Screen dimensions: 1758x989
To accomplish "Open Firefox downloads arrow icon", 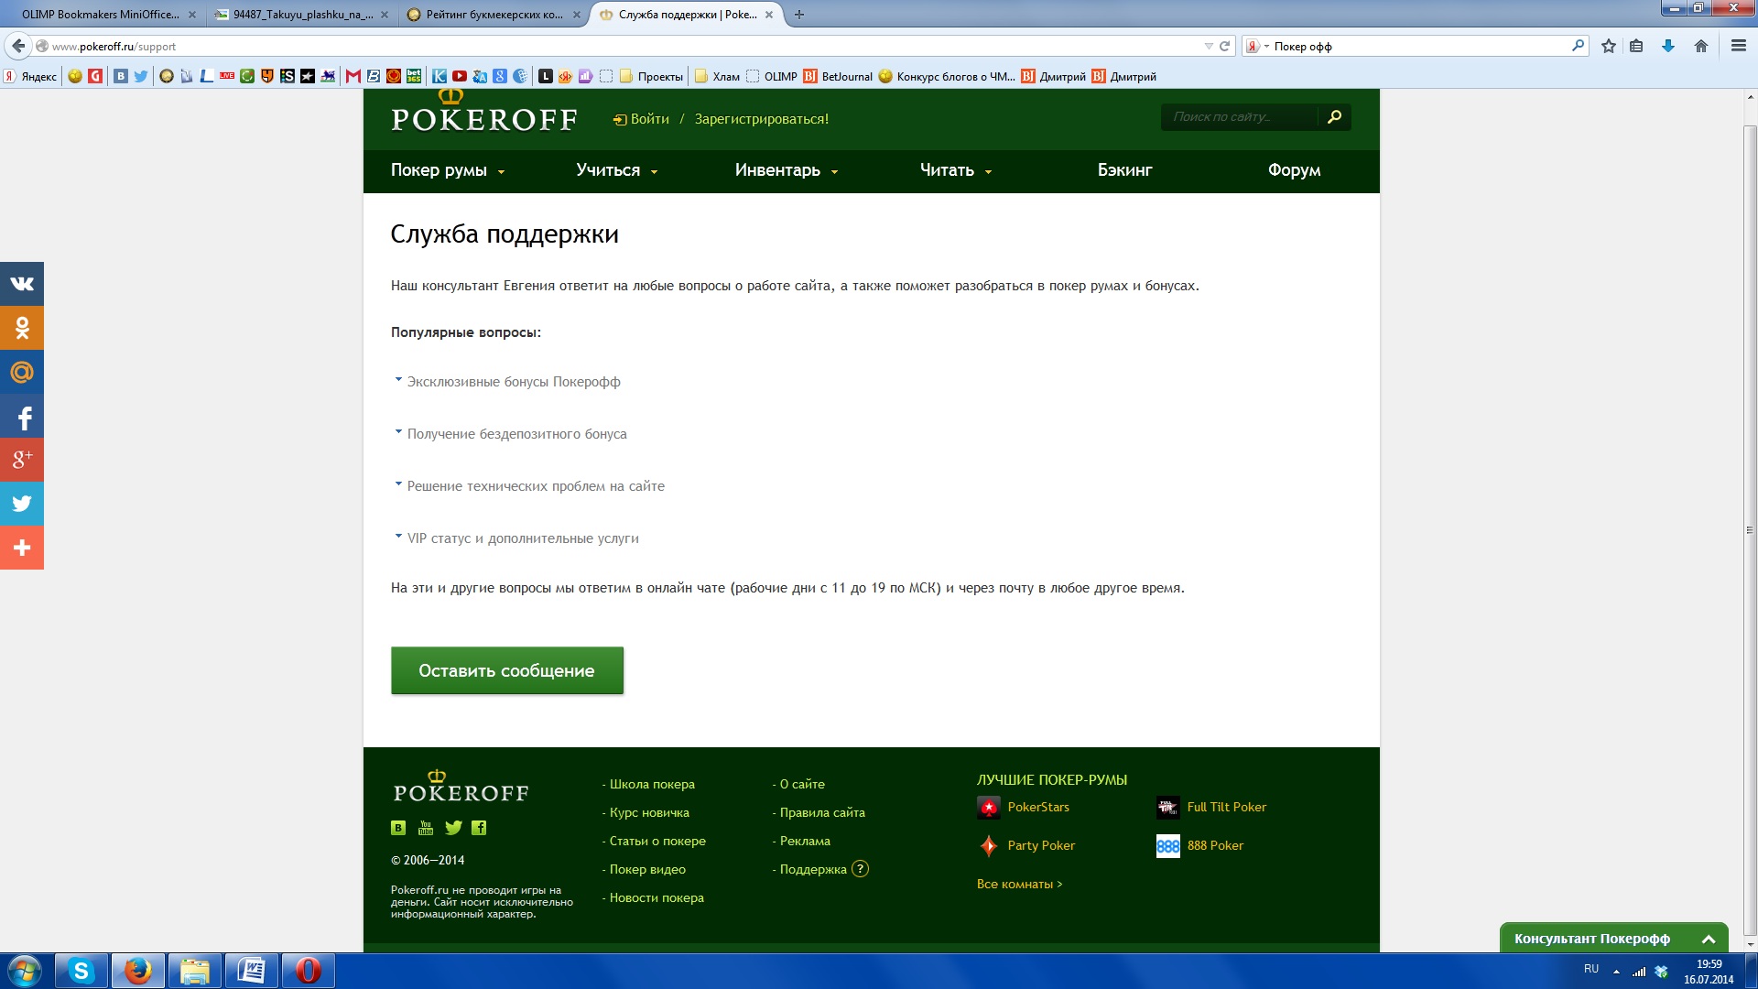I will click(x=1668, y=46).
